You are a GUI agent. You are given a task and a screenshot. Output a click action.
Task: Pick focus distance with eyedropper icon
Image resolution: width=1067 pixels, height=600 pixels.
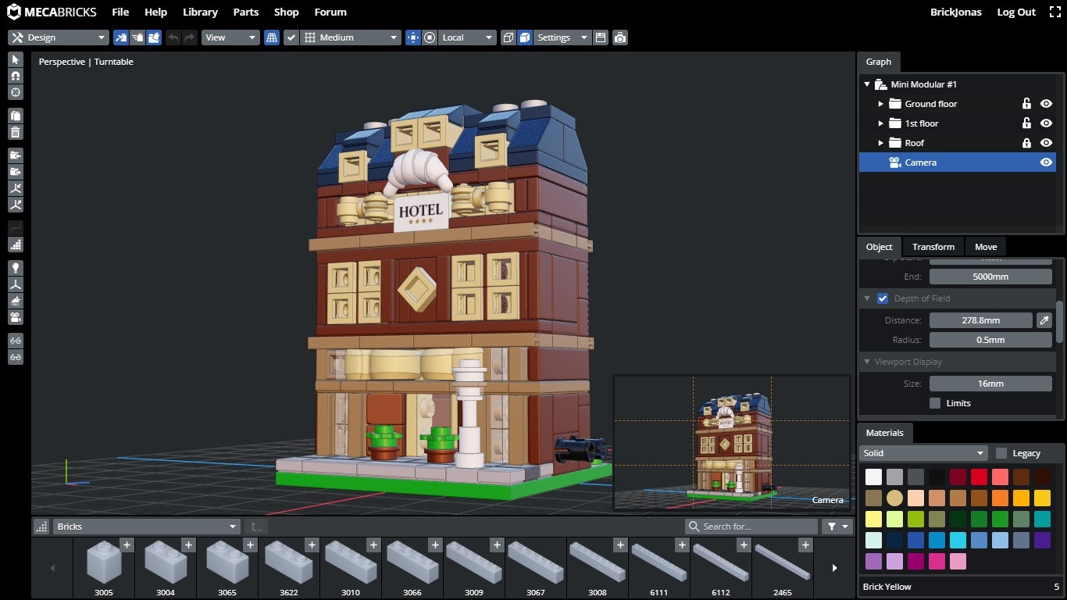pyautogui.click(x=1044, y=320)
